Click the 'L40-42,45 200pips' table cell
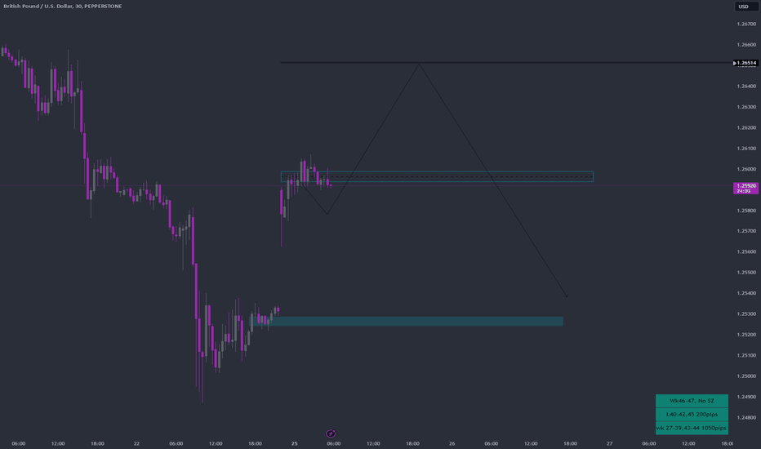Viewport: 761px width, 449px height. [x=692, y=415]
